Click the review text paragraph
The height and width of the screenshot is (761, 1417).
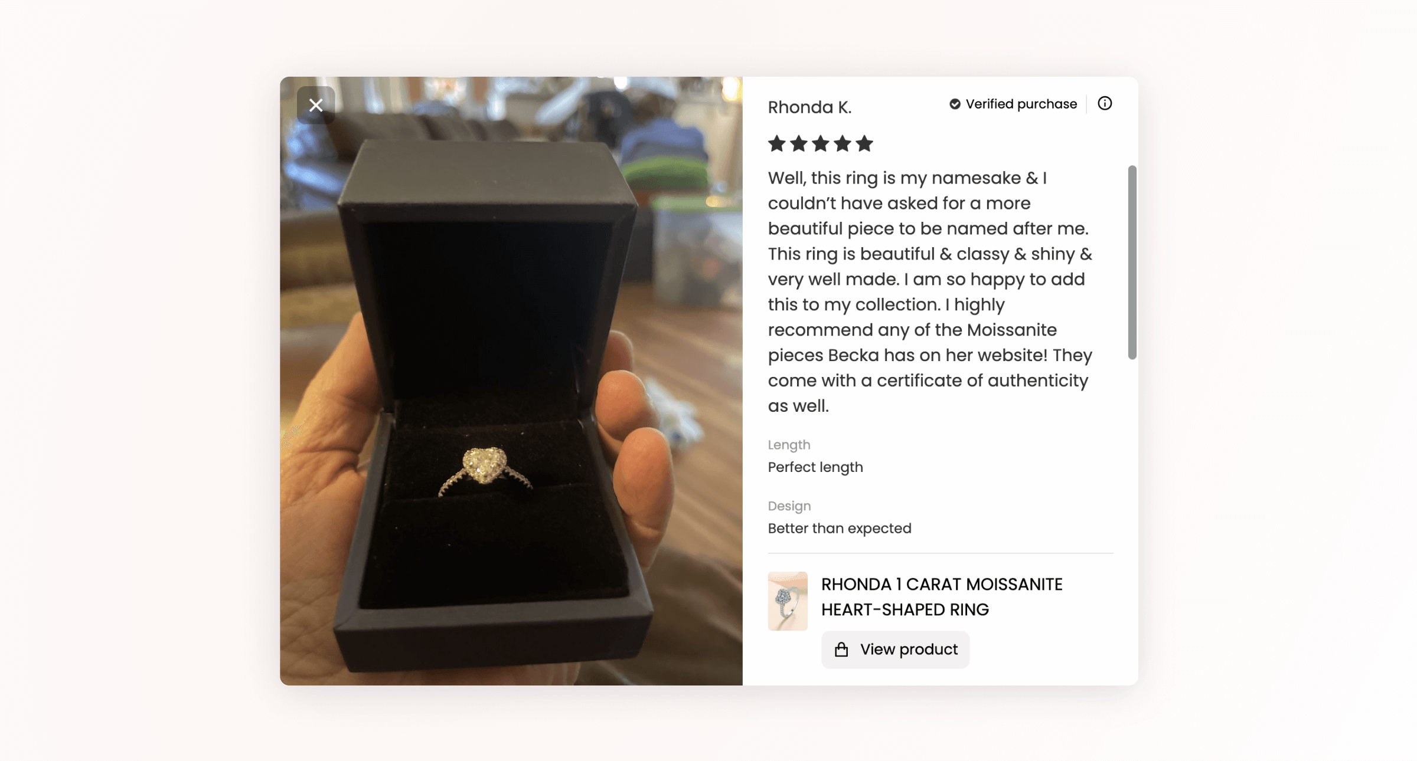click(930, 292)
